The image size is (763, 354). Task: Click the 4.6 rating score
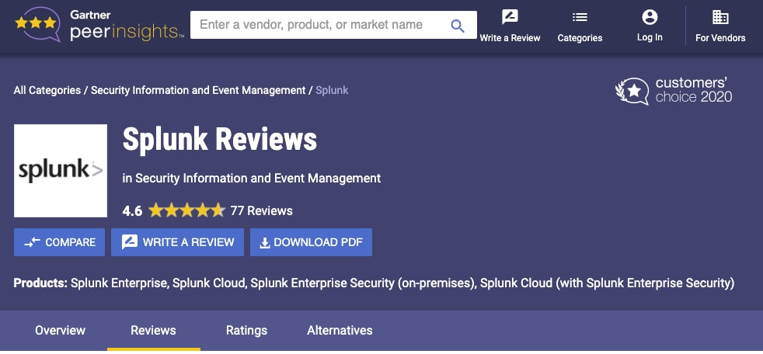pos(132,211)
